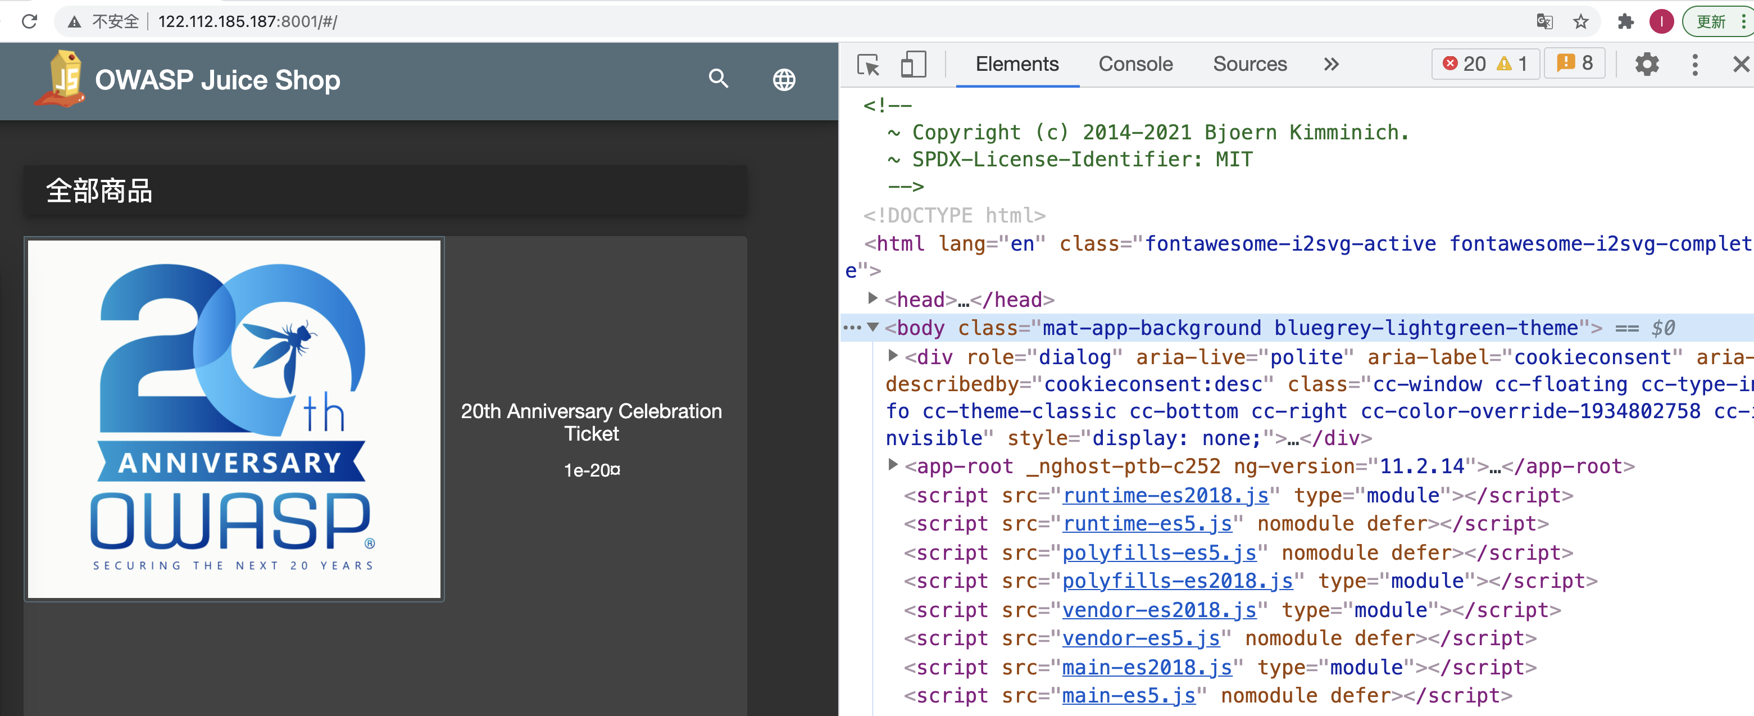Bookmark page with star icon

tap(1580, 22)
